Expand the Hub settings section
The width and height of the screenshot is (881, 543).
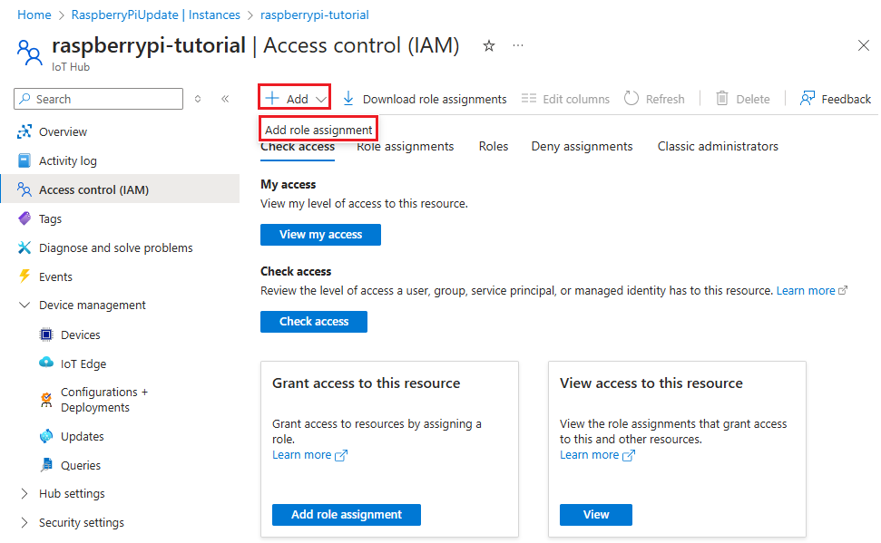(x=24, y=493)
